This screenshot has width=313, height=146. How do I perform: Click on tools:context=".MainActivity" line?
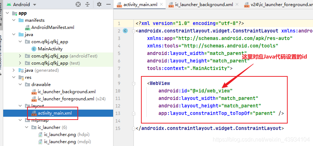[x=190, y=68]
